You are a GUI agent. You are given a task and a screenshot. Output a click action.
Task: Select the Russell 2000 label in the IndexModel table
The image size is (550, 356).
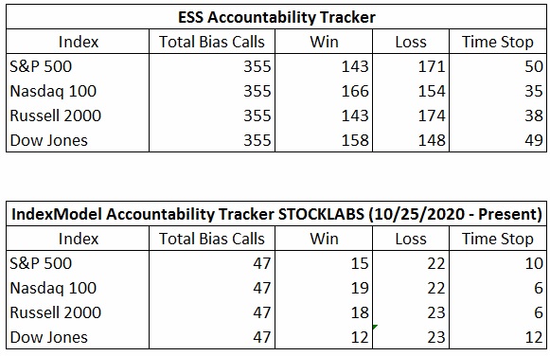point(56,312)
